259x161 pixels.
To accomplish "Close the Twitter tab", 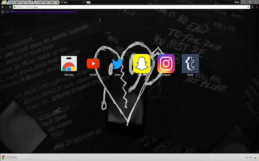I will click(x=31, y=2).
